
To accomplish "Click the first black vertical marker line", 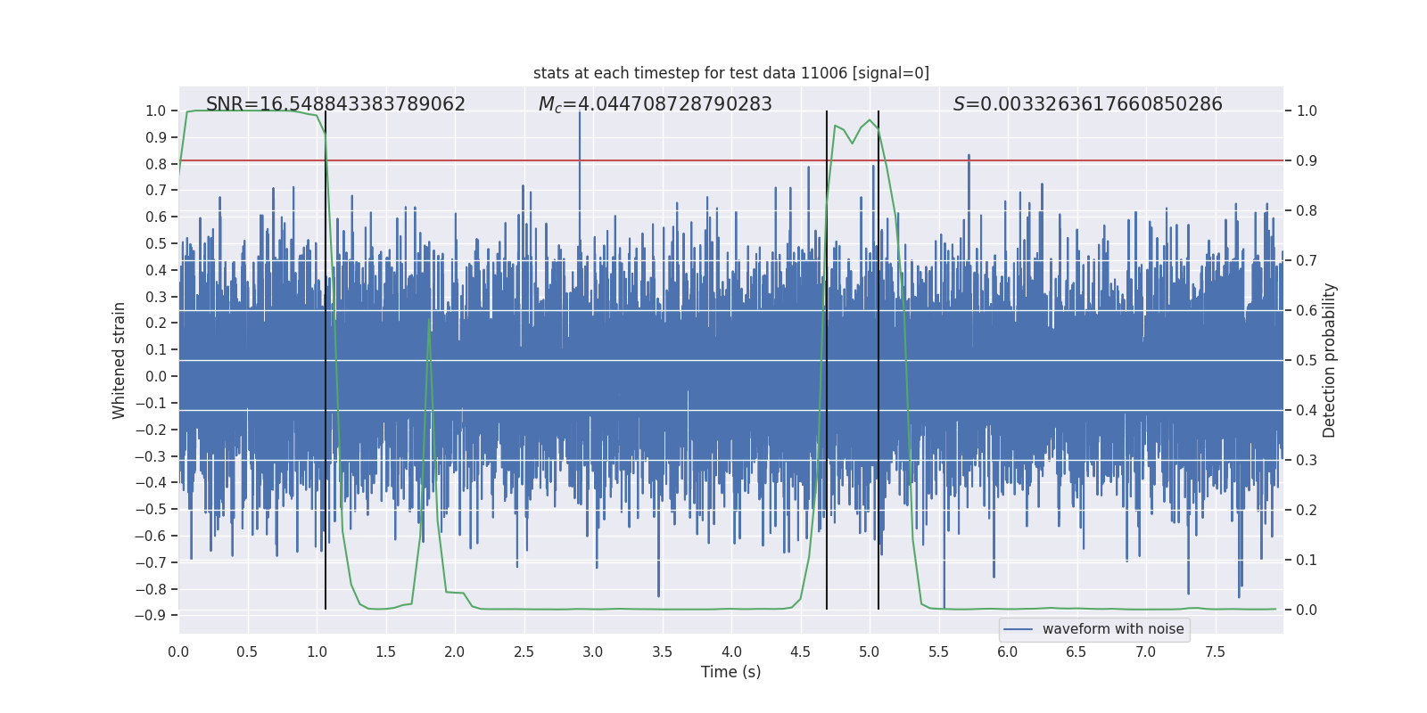I will click(x=326, y=360).
